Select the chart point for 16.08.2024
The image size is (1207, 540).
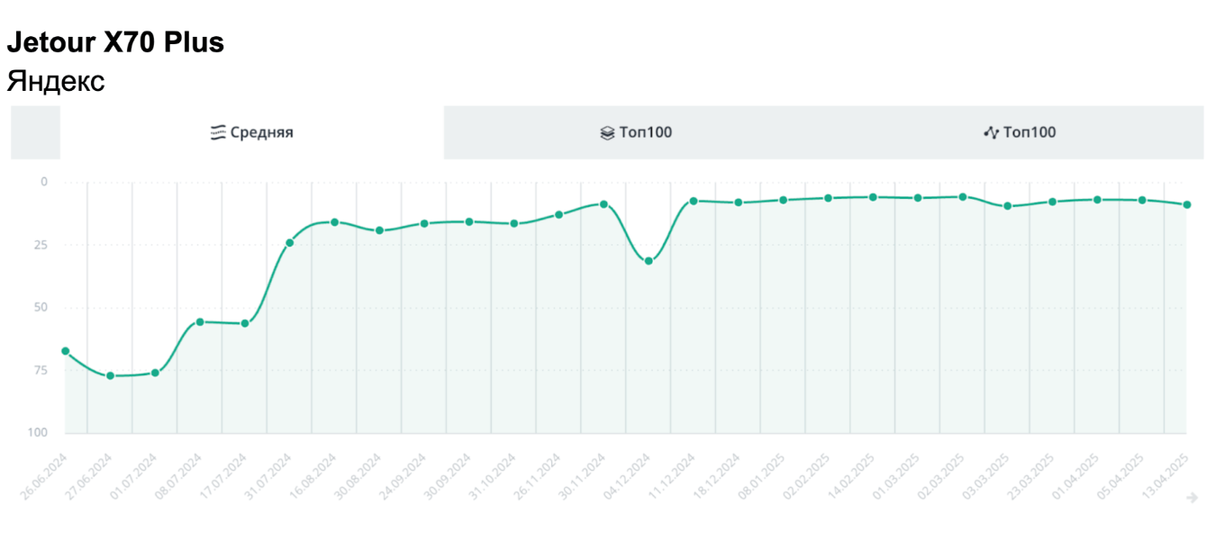coord(334,221)
